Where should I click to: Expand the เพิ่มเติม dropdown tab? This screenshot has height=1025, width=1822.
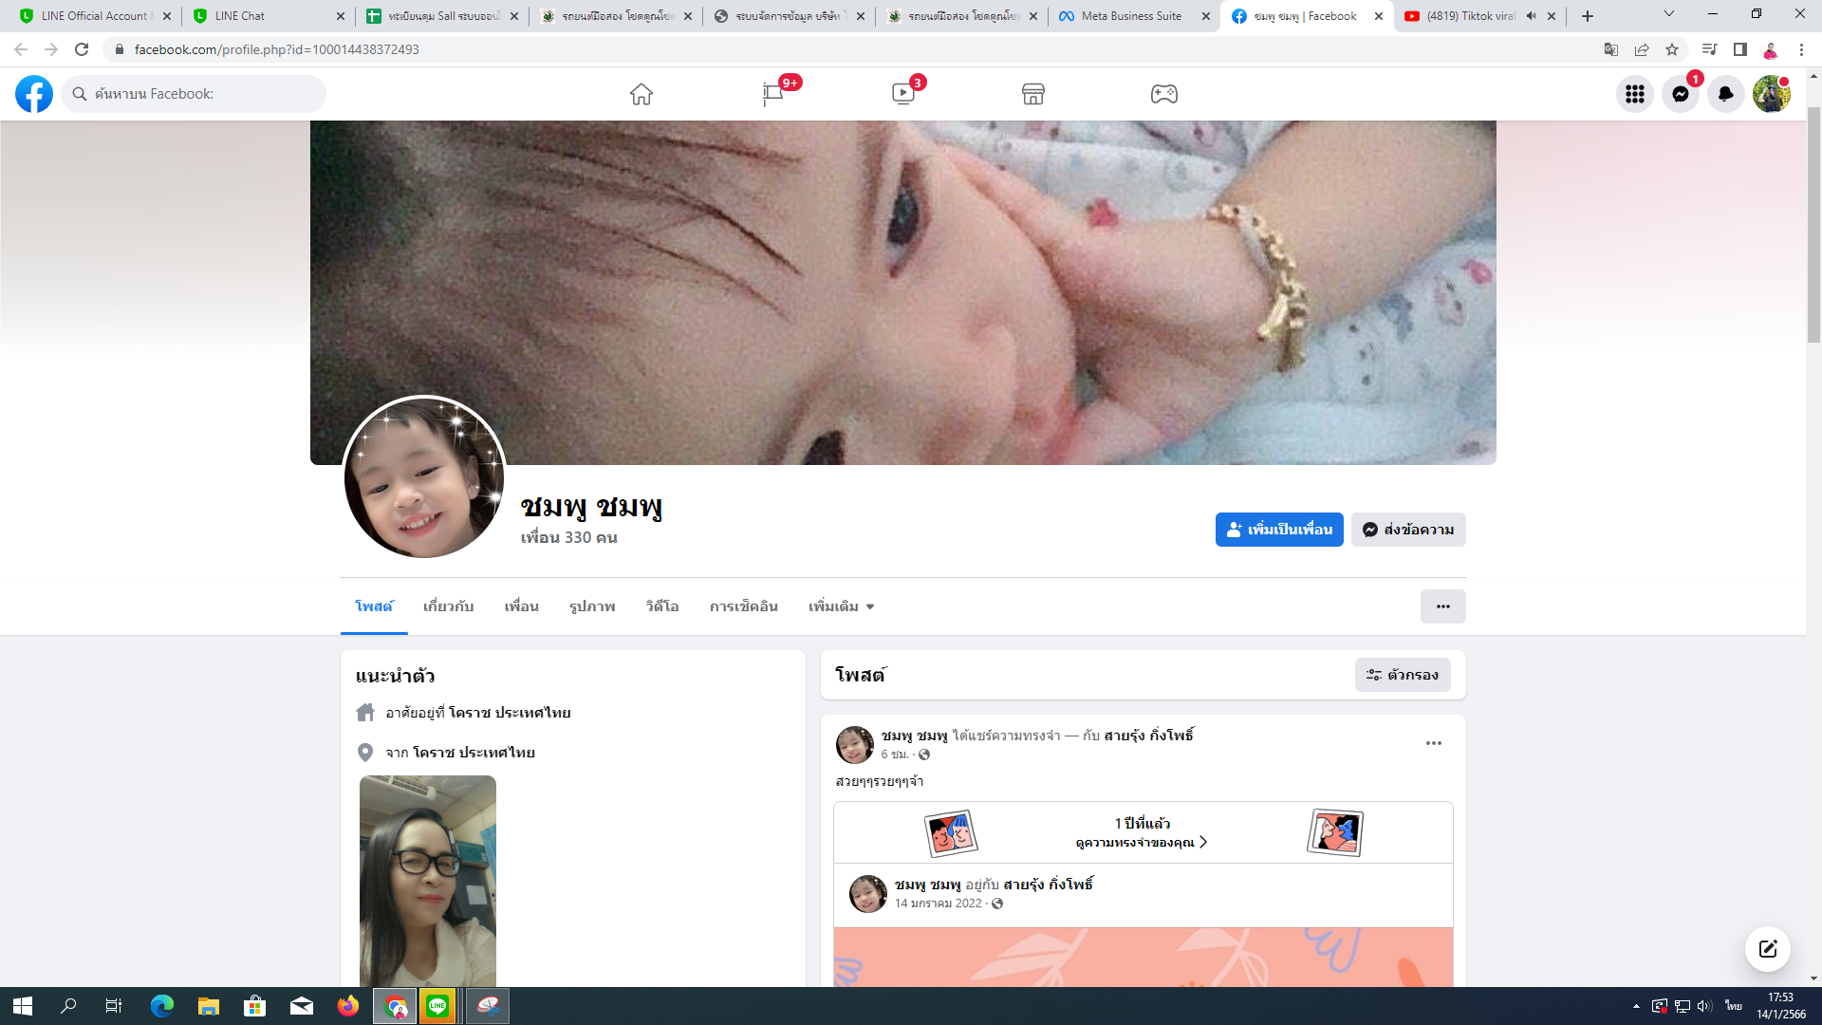coord(841,606)
